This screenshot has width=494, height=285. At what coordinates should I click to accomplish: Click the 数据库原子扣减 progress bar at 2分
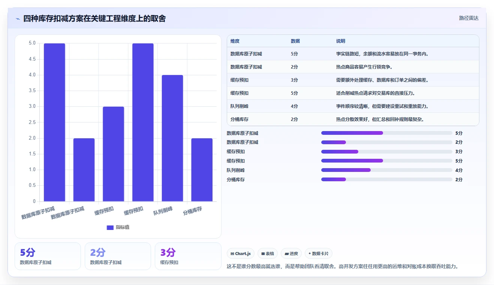387,142
